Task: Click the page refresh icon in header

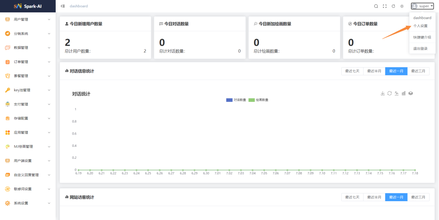Action: point(393,6)
